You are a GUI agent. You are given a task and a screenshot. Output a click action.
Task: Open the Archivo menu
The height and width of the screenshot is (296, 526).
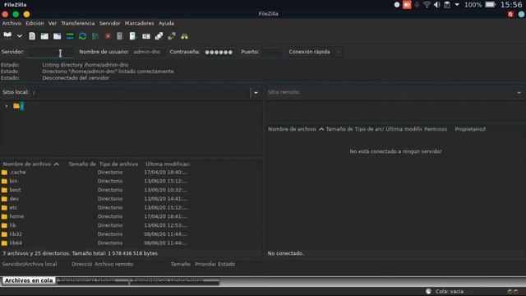pos(12,23)
